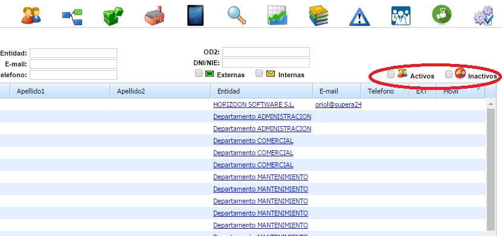Image resolution: width=502 pixels, height=236 pixels.
Task: Open the users module icon
Action: 31,15
